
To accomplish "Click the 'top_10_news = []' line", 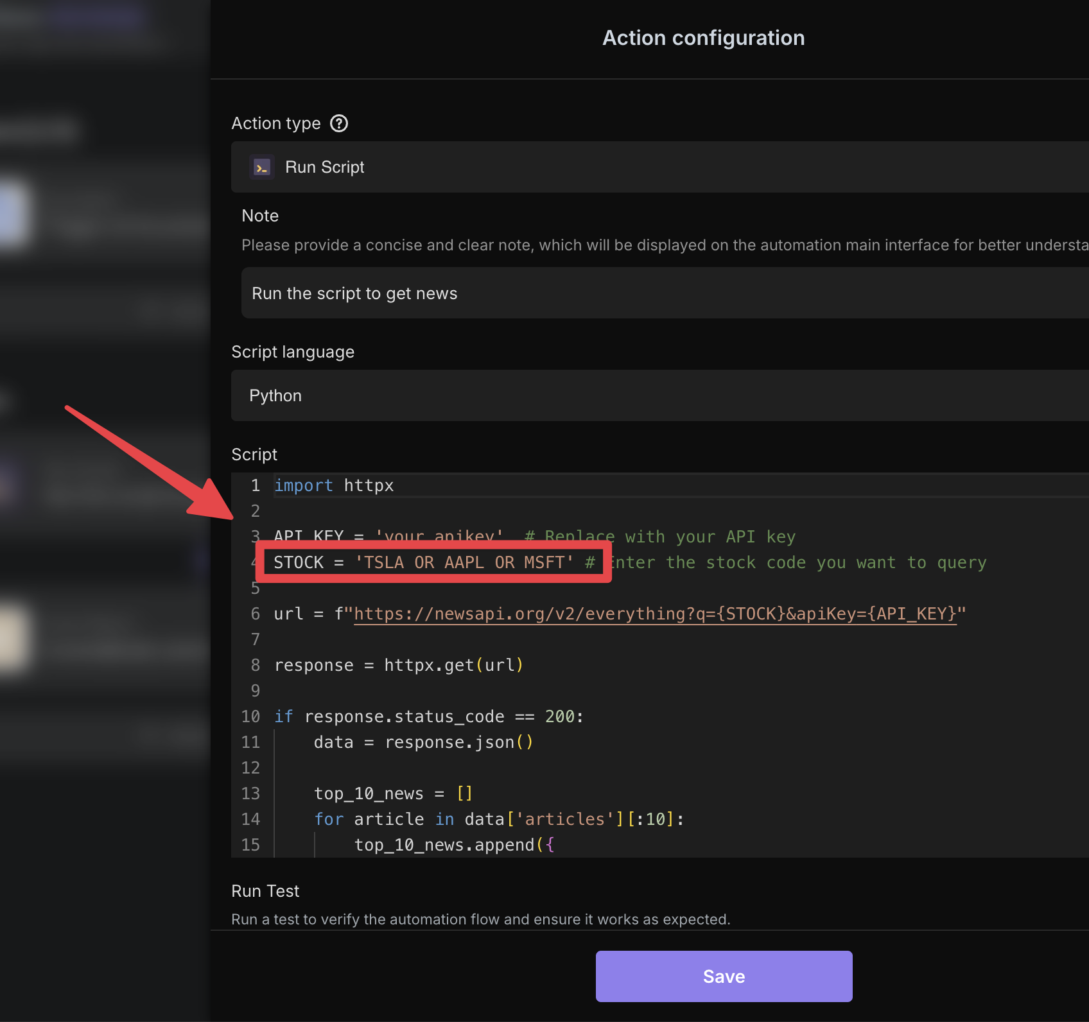I will 394,793.
